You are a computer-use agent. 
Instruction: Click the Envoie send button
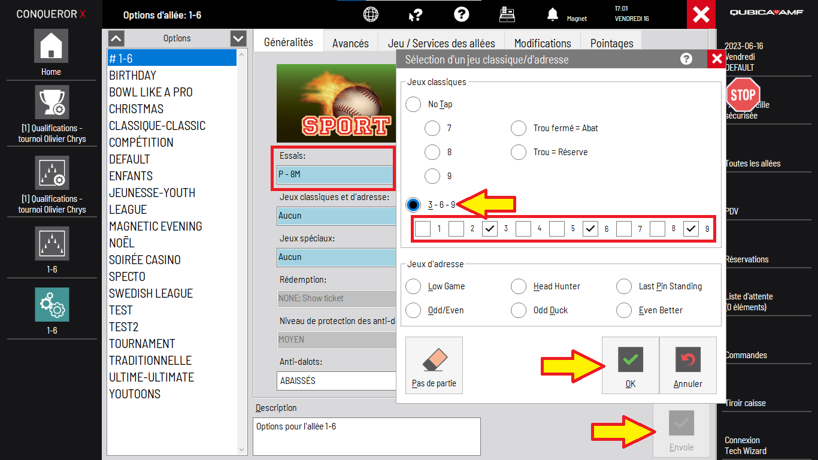681,430
